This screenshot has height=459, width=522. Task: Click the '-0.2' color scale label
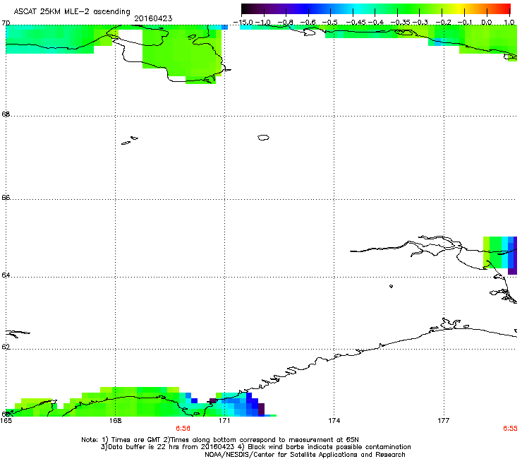click(x=443, y=23)
